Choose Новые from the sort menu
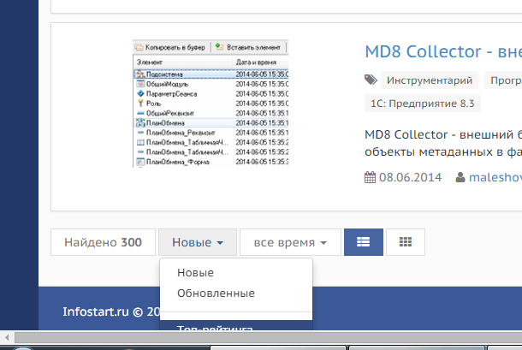522x350 pixels. [x=236, y=273]
